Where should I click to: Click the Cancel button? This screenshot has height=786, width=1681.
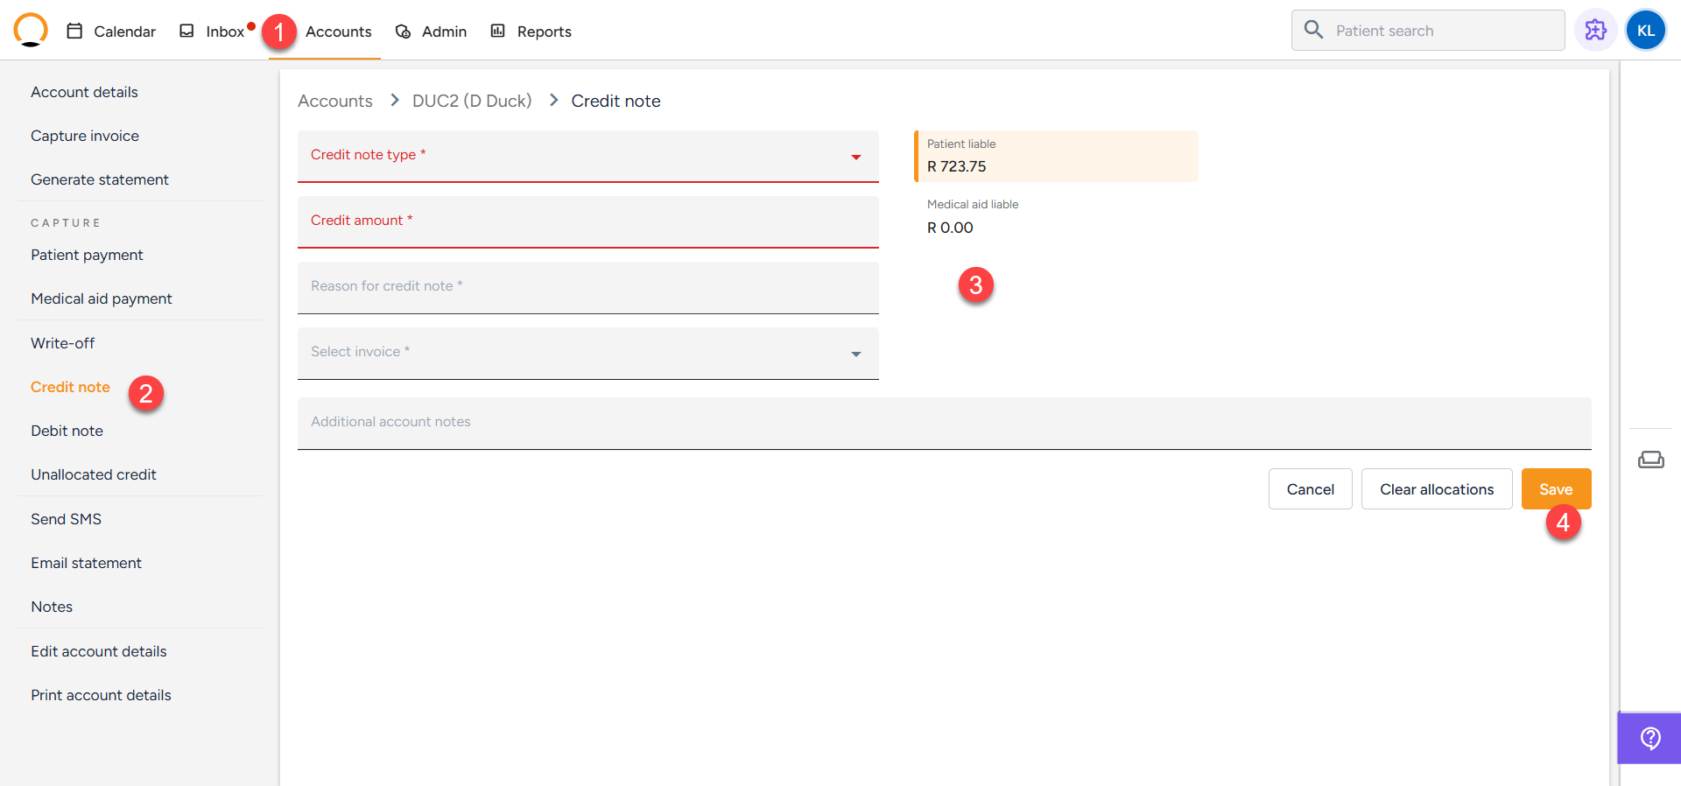click(x=1310, y=489)
